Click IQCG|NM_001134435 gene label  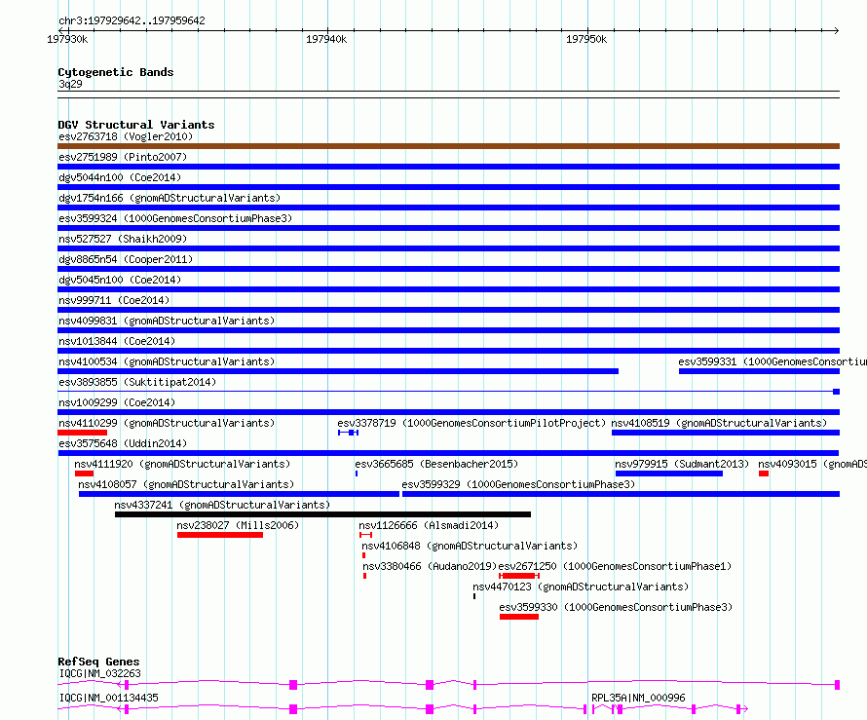[108, 698]
